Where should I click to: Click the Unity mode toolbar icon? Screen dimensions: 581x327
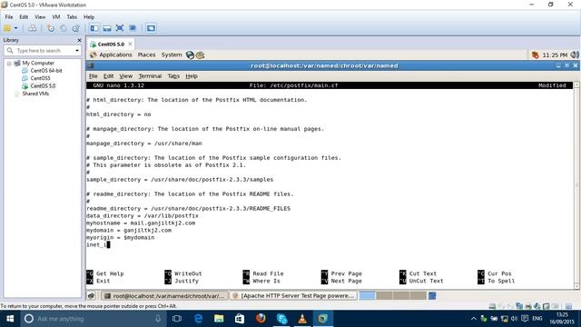[x=133, y=28]
